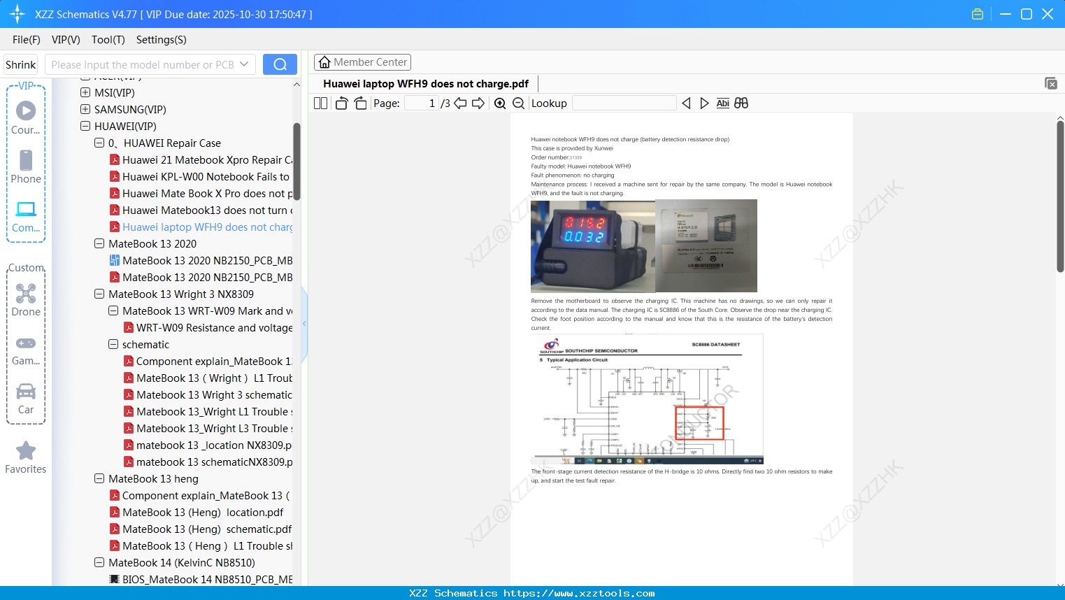This screenshot has height=600, width=1065.
Task: Click the tree panel scroll-up arrow
Action: 296,85
